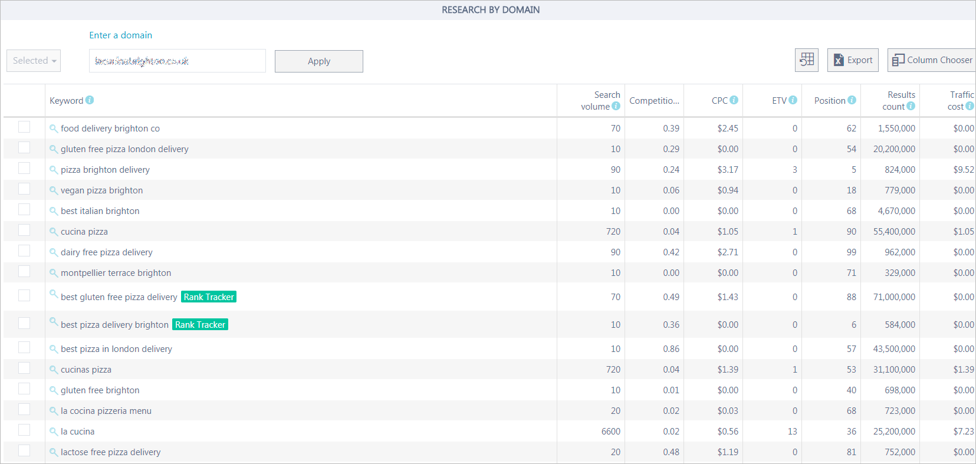
Task: Click the info icon beside Search volume
Action: (616, 106)
